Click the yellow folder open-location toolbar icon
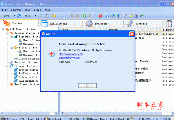The width and height of the screenshot is (174, 120). pyautogui.click(x=54, y=16)
